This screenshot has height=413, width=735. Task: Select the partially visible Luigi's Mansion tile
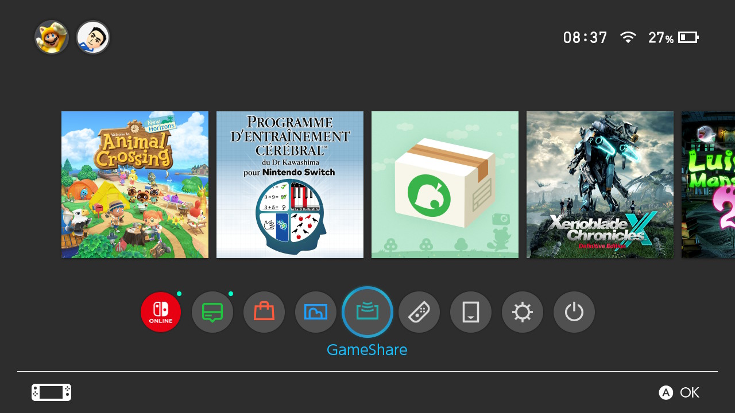point(708,185)
